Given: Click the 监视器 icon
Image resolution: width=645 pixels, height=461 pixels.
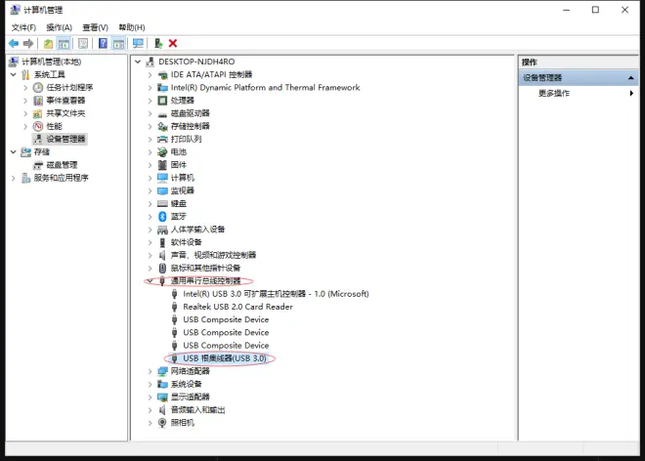Looking at the screenshot, I should click(162, 190).
